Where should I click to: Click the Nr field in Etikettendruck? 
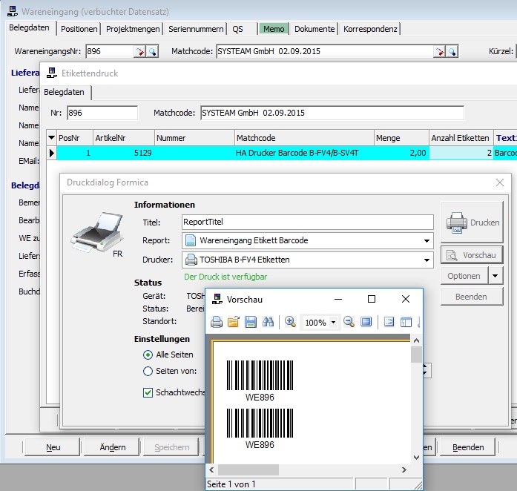pos(102,113)
